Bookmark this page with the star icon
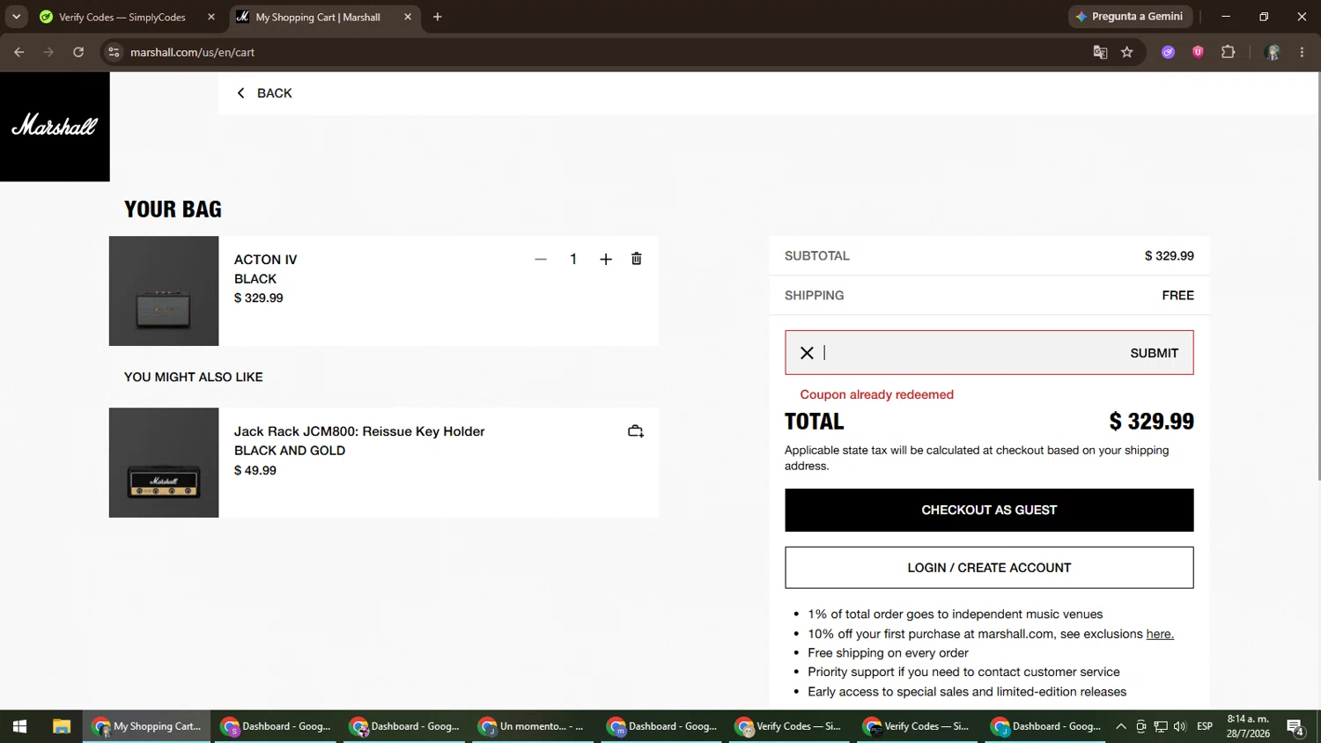This screenshot has width=1321, height=743. click(x=1127, y=52)
